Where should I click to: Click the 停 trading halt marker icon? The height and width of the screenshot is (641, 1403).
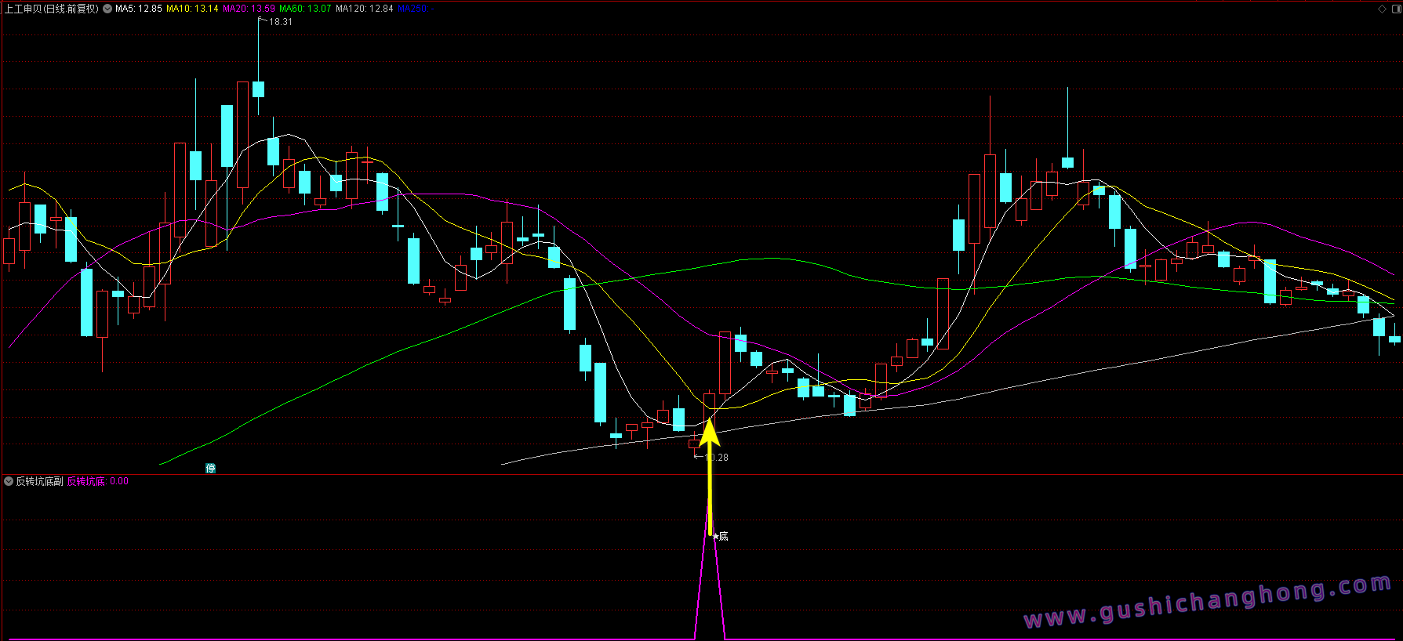[x=210, y=468]
